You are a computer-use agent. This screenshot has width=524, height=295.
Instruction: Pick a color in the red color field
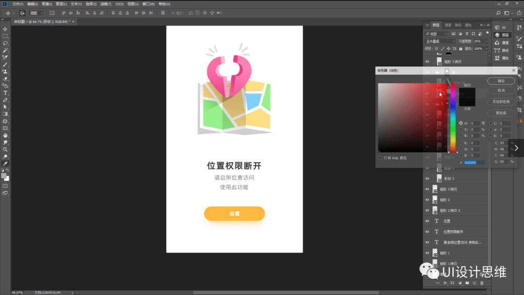[x=412, y=117]
